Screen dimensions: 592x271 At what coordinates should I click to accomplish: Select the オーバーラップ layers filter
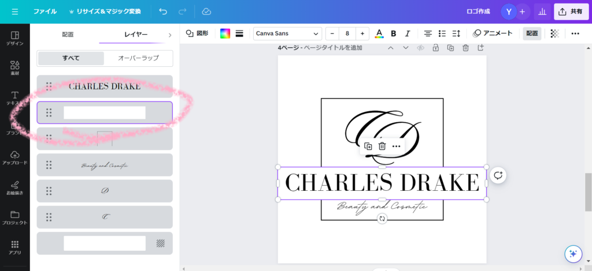138,58
